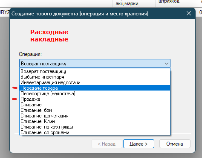Choose 'Инвентаризация недостачи' option
The height and width of the screenshot is (158, 202).
click(x=95, y=82)
